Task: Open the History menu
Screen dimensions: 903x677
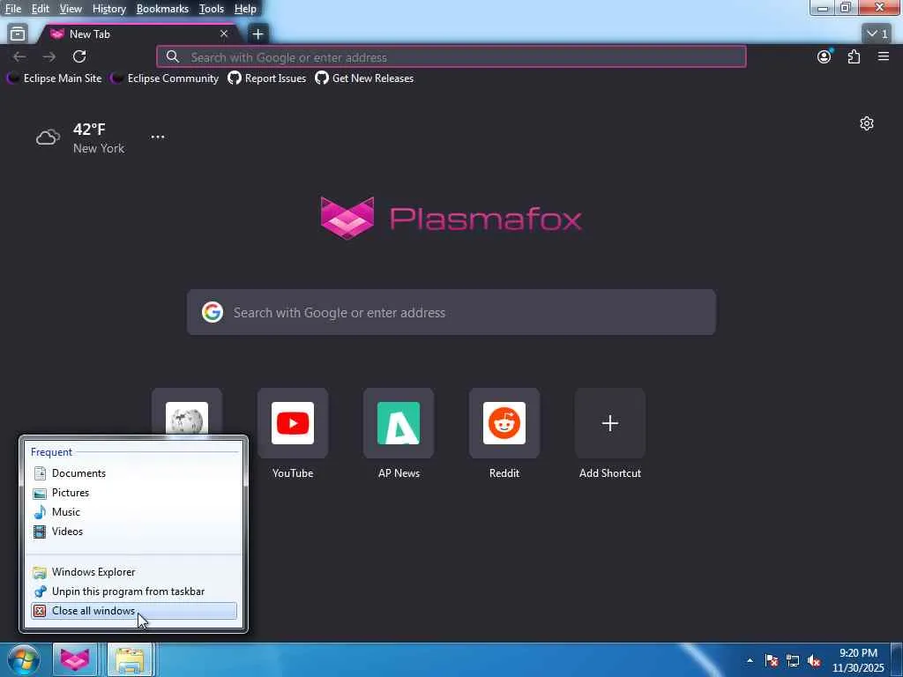Action: click(x=108, y=9)
